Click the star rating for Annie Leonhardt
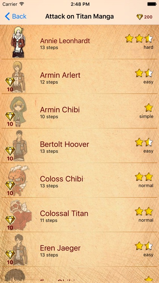Viewport: 159px width, 283px height. pyautogui.click(x=139, y=38)
